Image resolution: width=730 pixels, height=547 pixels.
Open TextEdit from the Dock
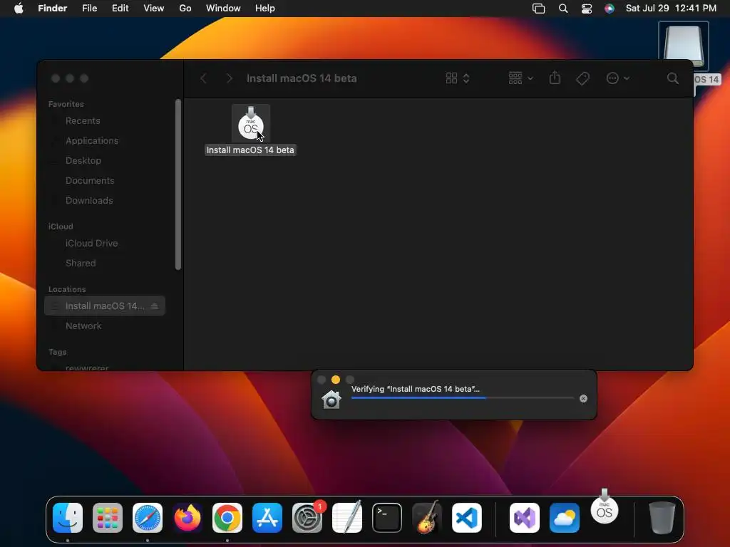347,517
